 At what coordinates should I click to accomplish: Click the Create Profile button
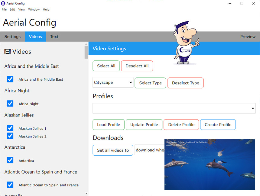(218, 124)
